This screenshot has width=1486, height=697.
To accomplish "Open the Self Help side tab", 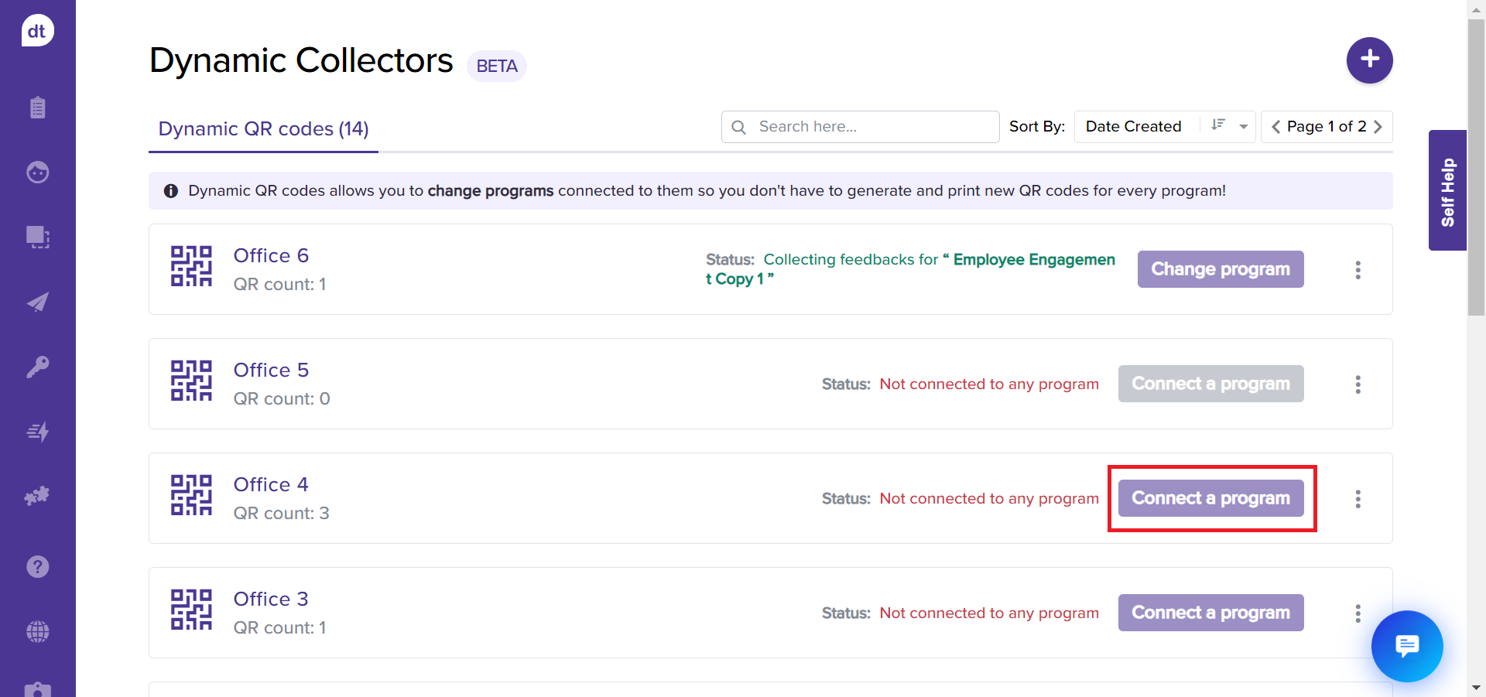I will tap(1447, 191).
